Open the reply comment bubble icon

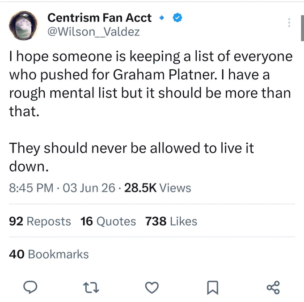coord(30,287)
